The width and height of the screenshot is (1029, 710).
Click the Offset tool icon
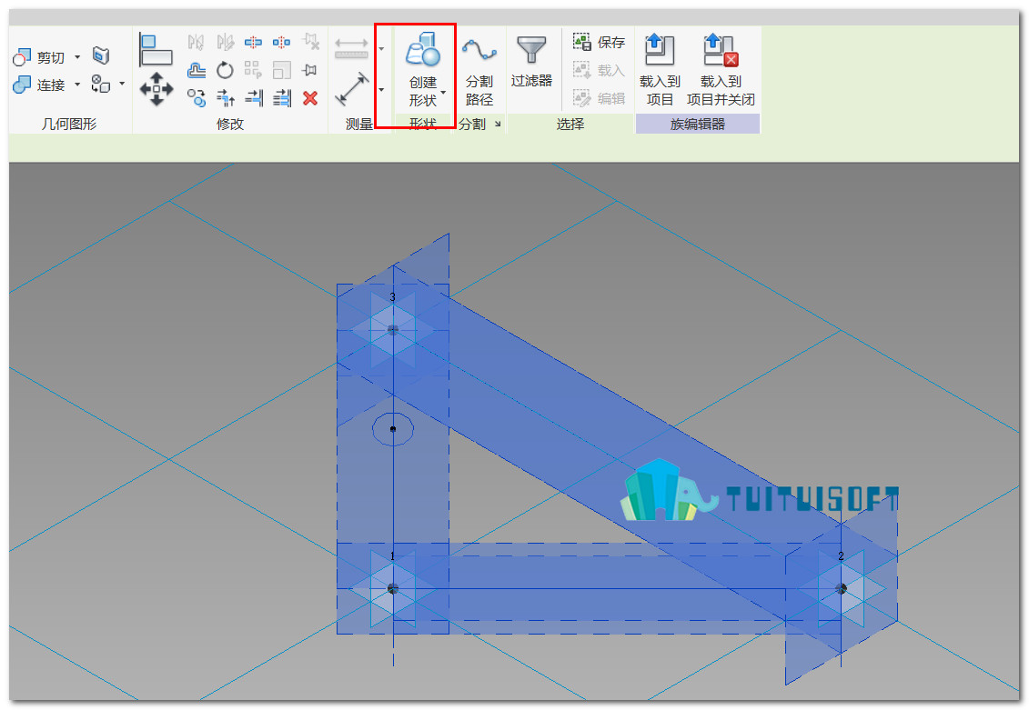197,70
